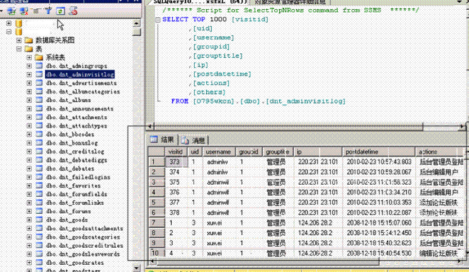Screen dimensions: 469x272
Task: Select row 7 header in results grid
Action: click(x=155, y=223)
